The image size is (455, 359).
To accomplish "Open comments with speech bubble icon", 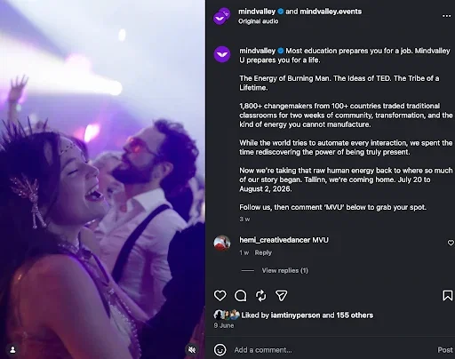I will [240, 296].
